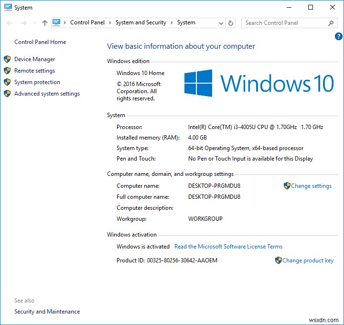Image resolution: width=344 pixels, height=325 pixels.
Task: Open Advanced system settings link
Action: (47, 94)
